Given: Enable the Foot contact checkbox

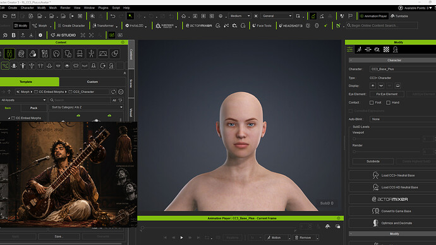Looking at the screenshot, I should (x=372, y=102).
